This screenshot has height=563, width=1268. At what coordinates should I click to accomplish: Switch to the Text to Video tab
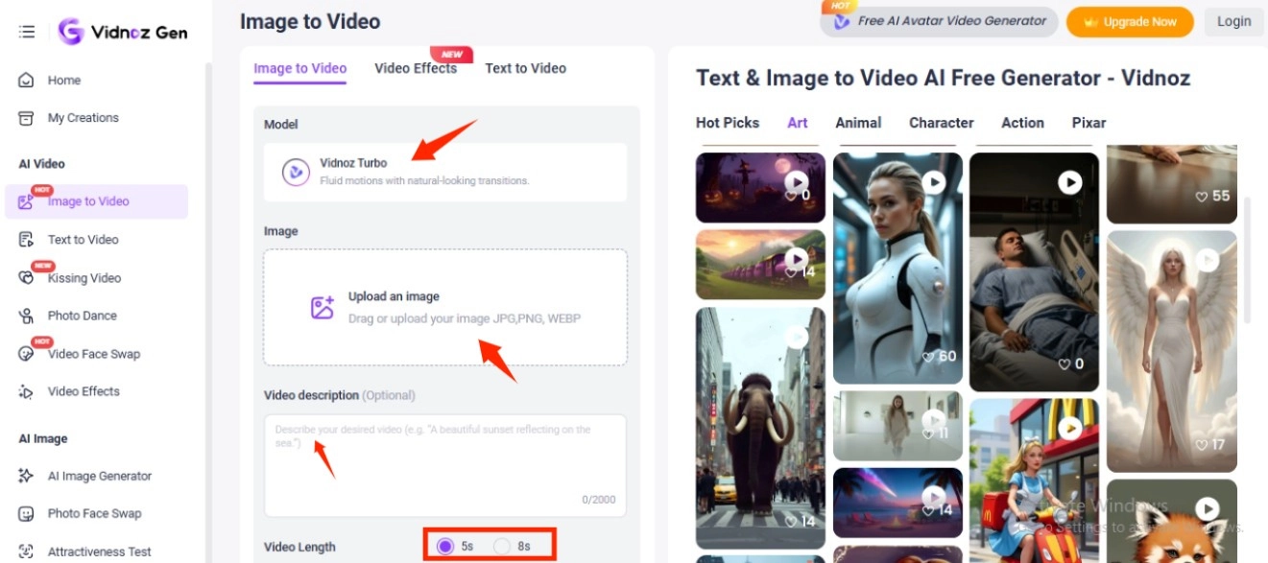pyautogui.click(x=525, y=68)
